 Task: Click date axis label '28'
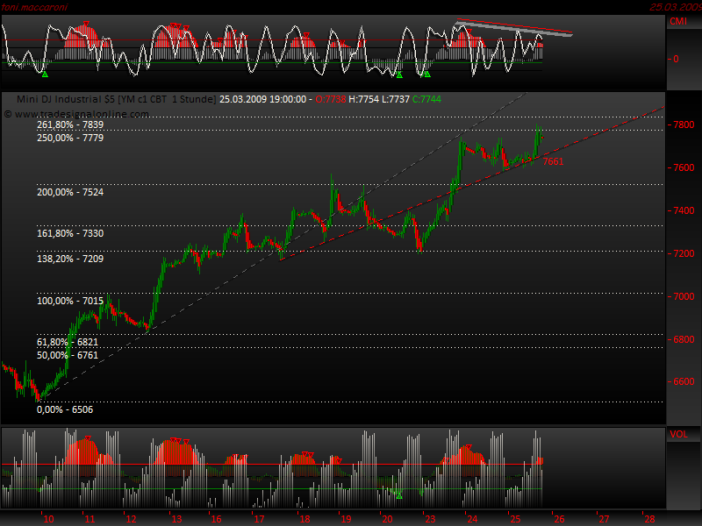pos(649,519)
